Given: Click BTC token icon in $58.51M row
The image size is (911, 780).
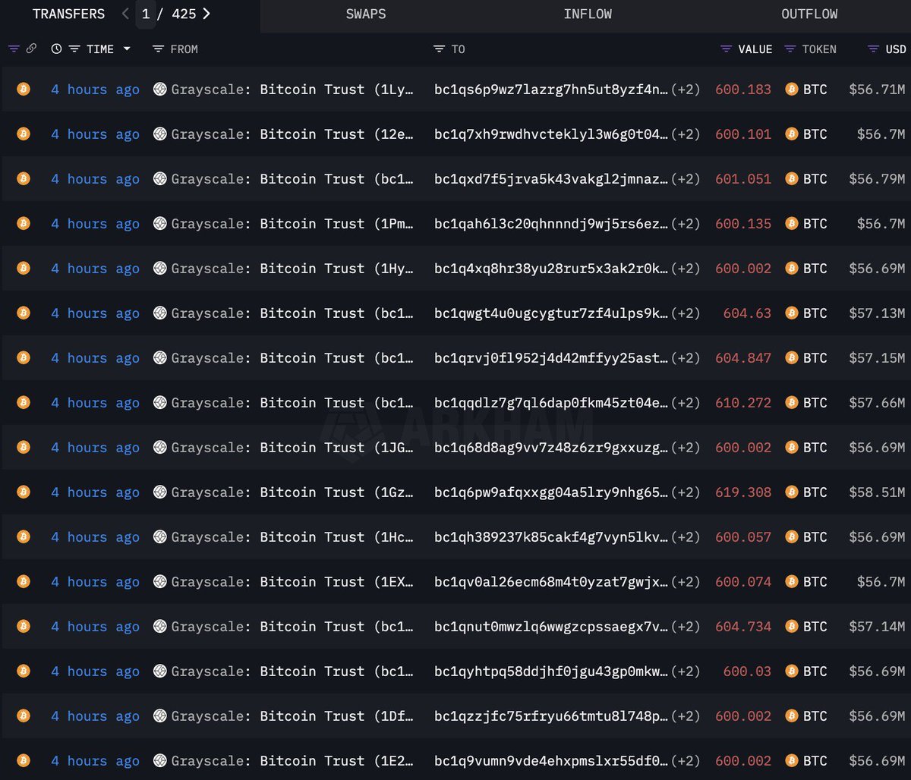Looking at the screenshot, I should click(x=792, y=492).
